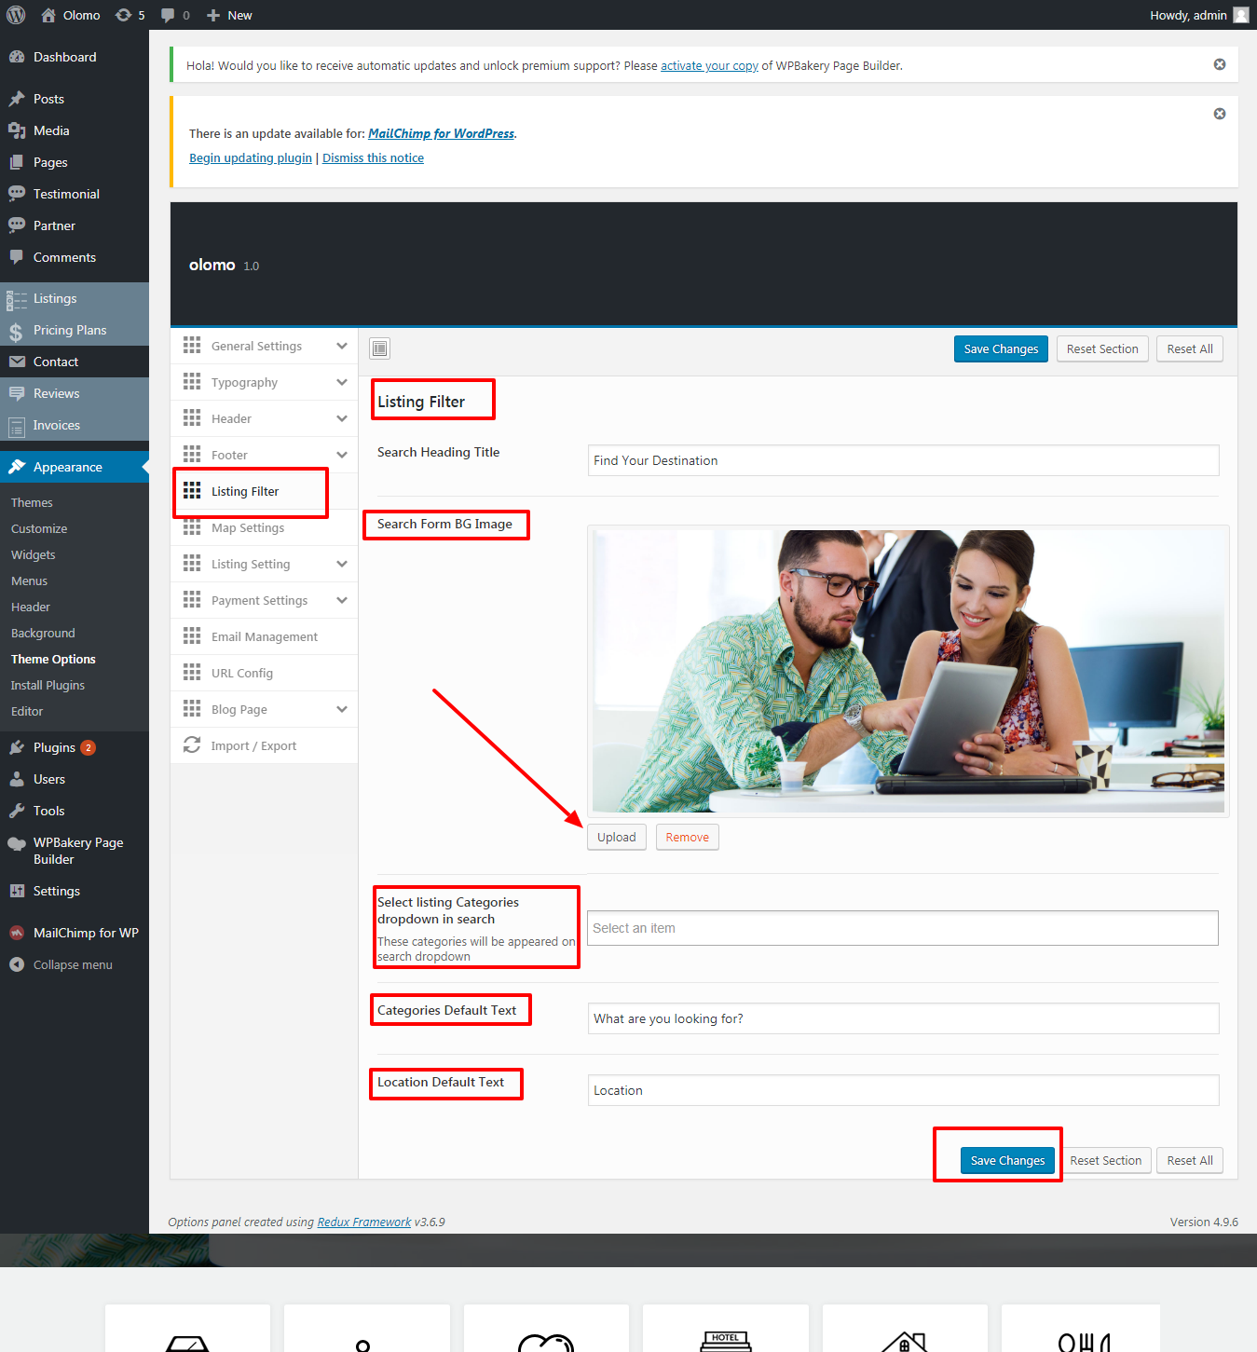
Task: Remove the search form background image
Action: (x=687, y=837)
